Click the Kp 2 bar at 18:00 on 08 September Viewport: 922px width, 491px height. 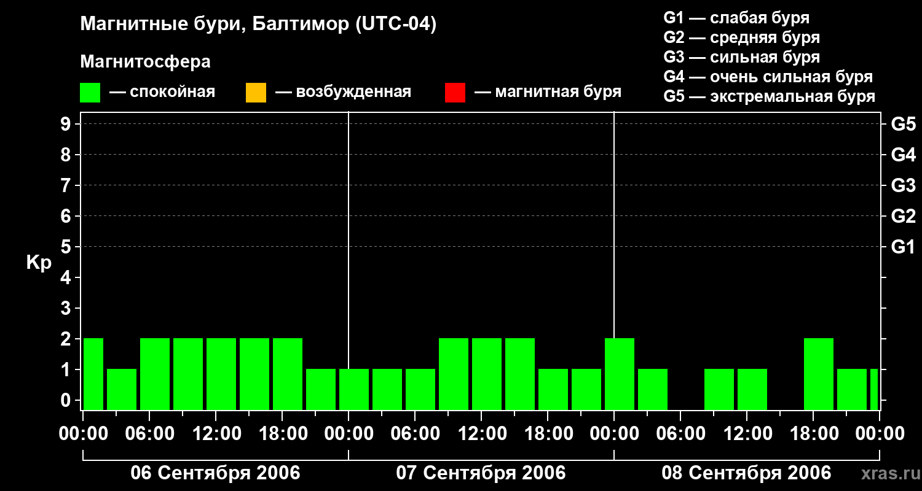(819, 374)
